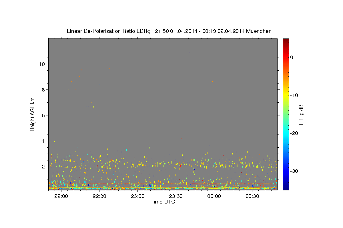The height and width of the screenshot is (228, 343).
Task: Click the 22:30 time axis label
Action: [99, 196]
